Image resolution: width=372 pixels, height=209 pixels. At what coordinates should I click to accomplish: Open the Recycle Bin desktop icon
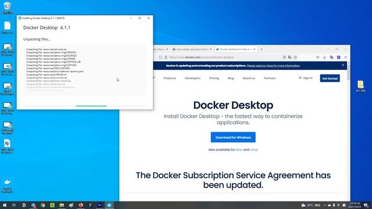(x=7, y=8)
